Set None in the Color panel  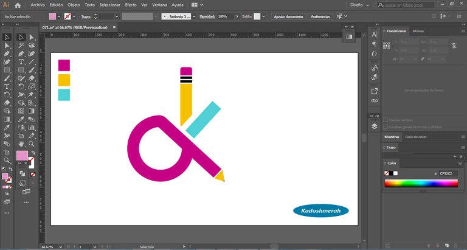(386, 173)
